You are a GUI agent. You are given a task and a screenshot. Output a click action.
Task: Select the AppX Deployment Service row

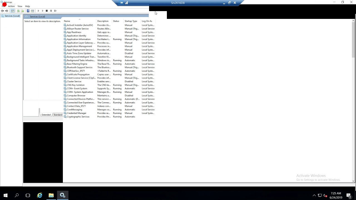coord(109,50)
